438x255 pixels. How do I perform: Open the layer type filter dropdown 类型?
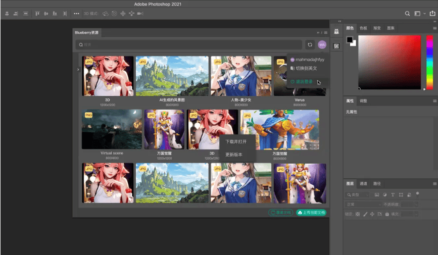click(358, 195)
